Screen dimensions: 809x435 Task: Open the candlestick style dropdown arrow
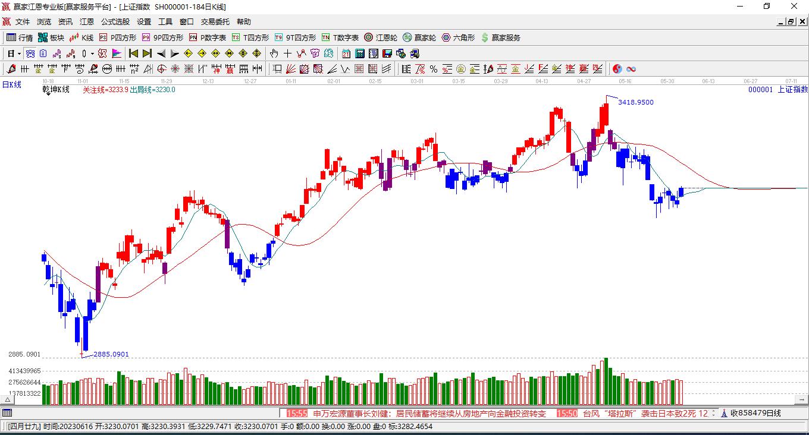pyautogui.click(x=92, y=53)
